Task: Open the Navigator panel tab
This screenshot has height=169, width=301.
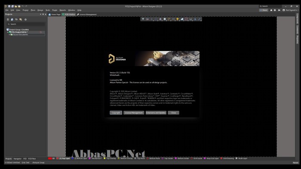Action: pyautogui.click(x=18, y=159)
